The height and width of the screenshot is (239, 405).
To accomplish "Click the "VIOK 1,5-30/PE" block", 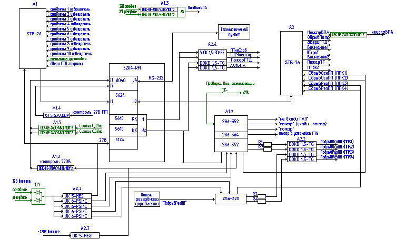I will point(212,53).
